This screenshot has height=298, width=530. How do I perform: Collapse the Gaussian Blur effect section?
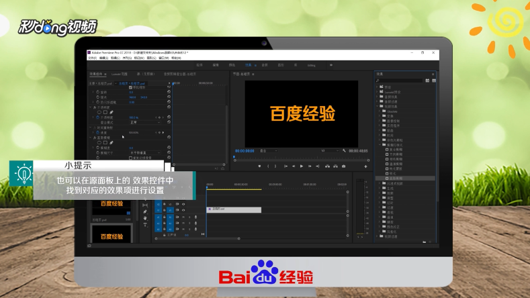coord(91,138)
